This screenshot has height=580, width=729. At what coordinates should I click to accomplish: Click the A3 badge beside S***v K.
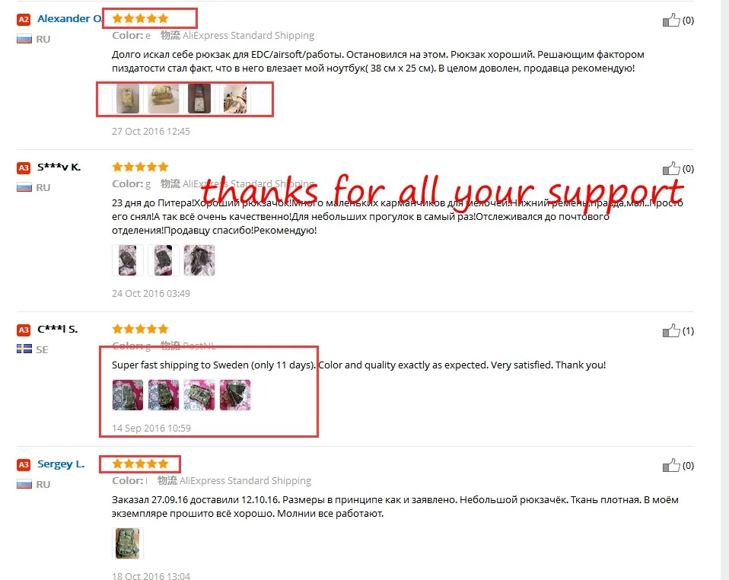point(24,167)
